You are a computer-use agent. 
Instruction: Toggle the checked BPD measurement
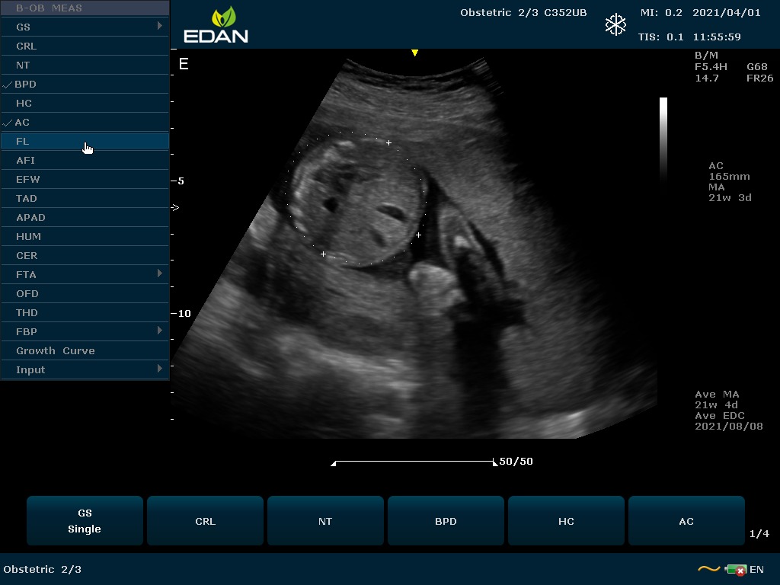25,84
